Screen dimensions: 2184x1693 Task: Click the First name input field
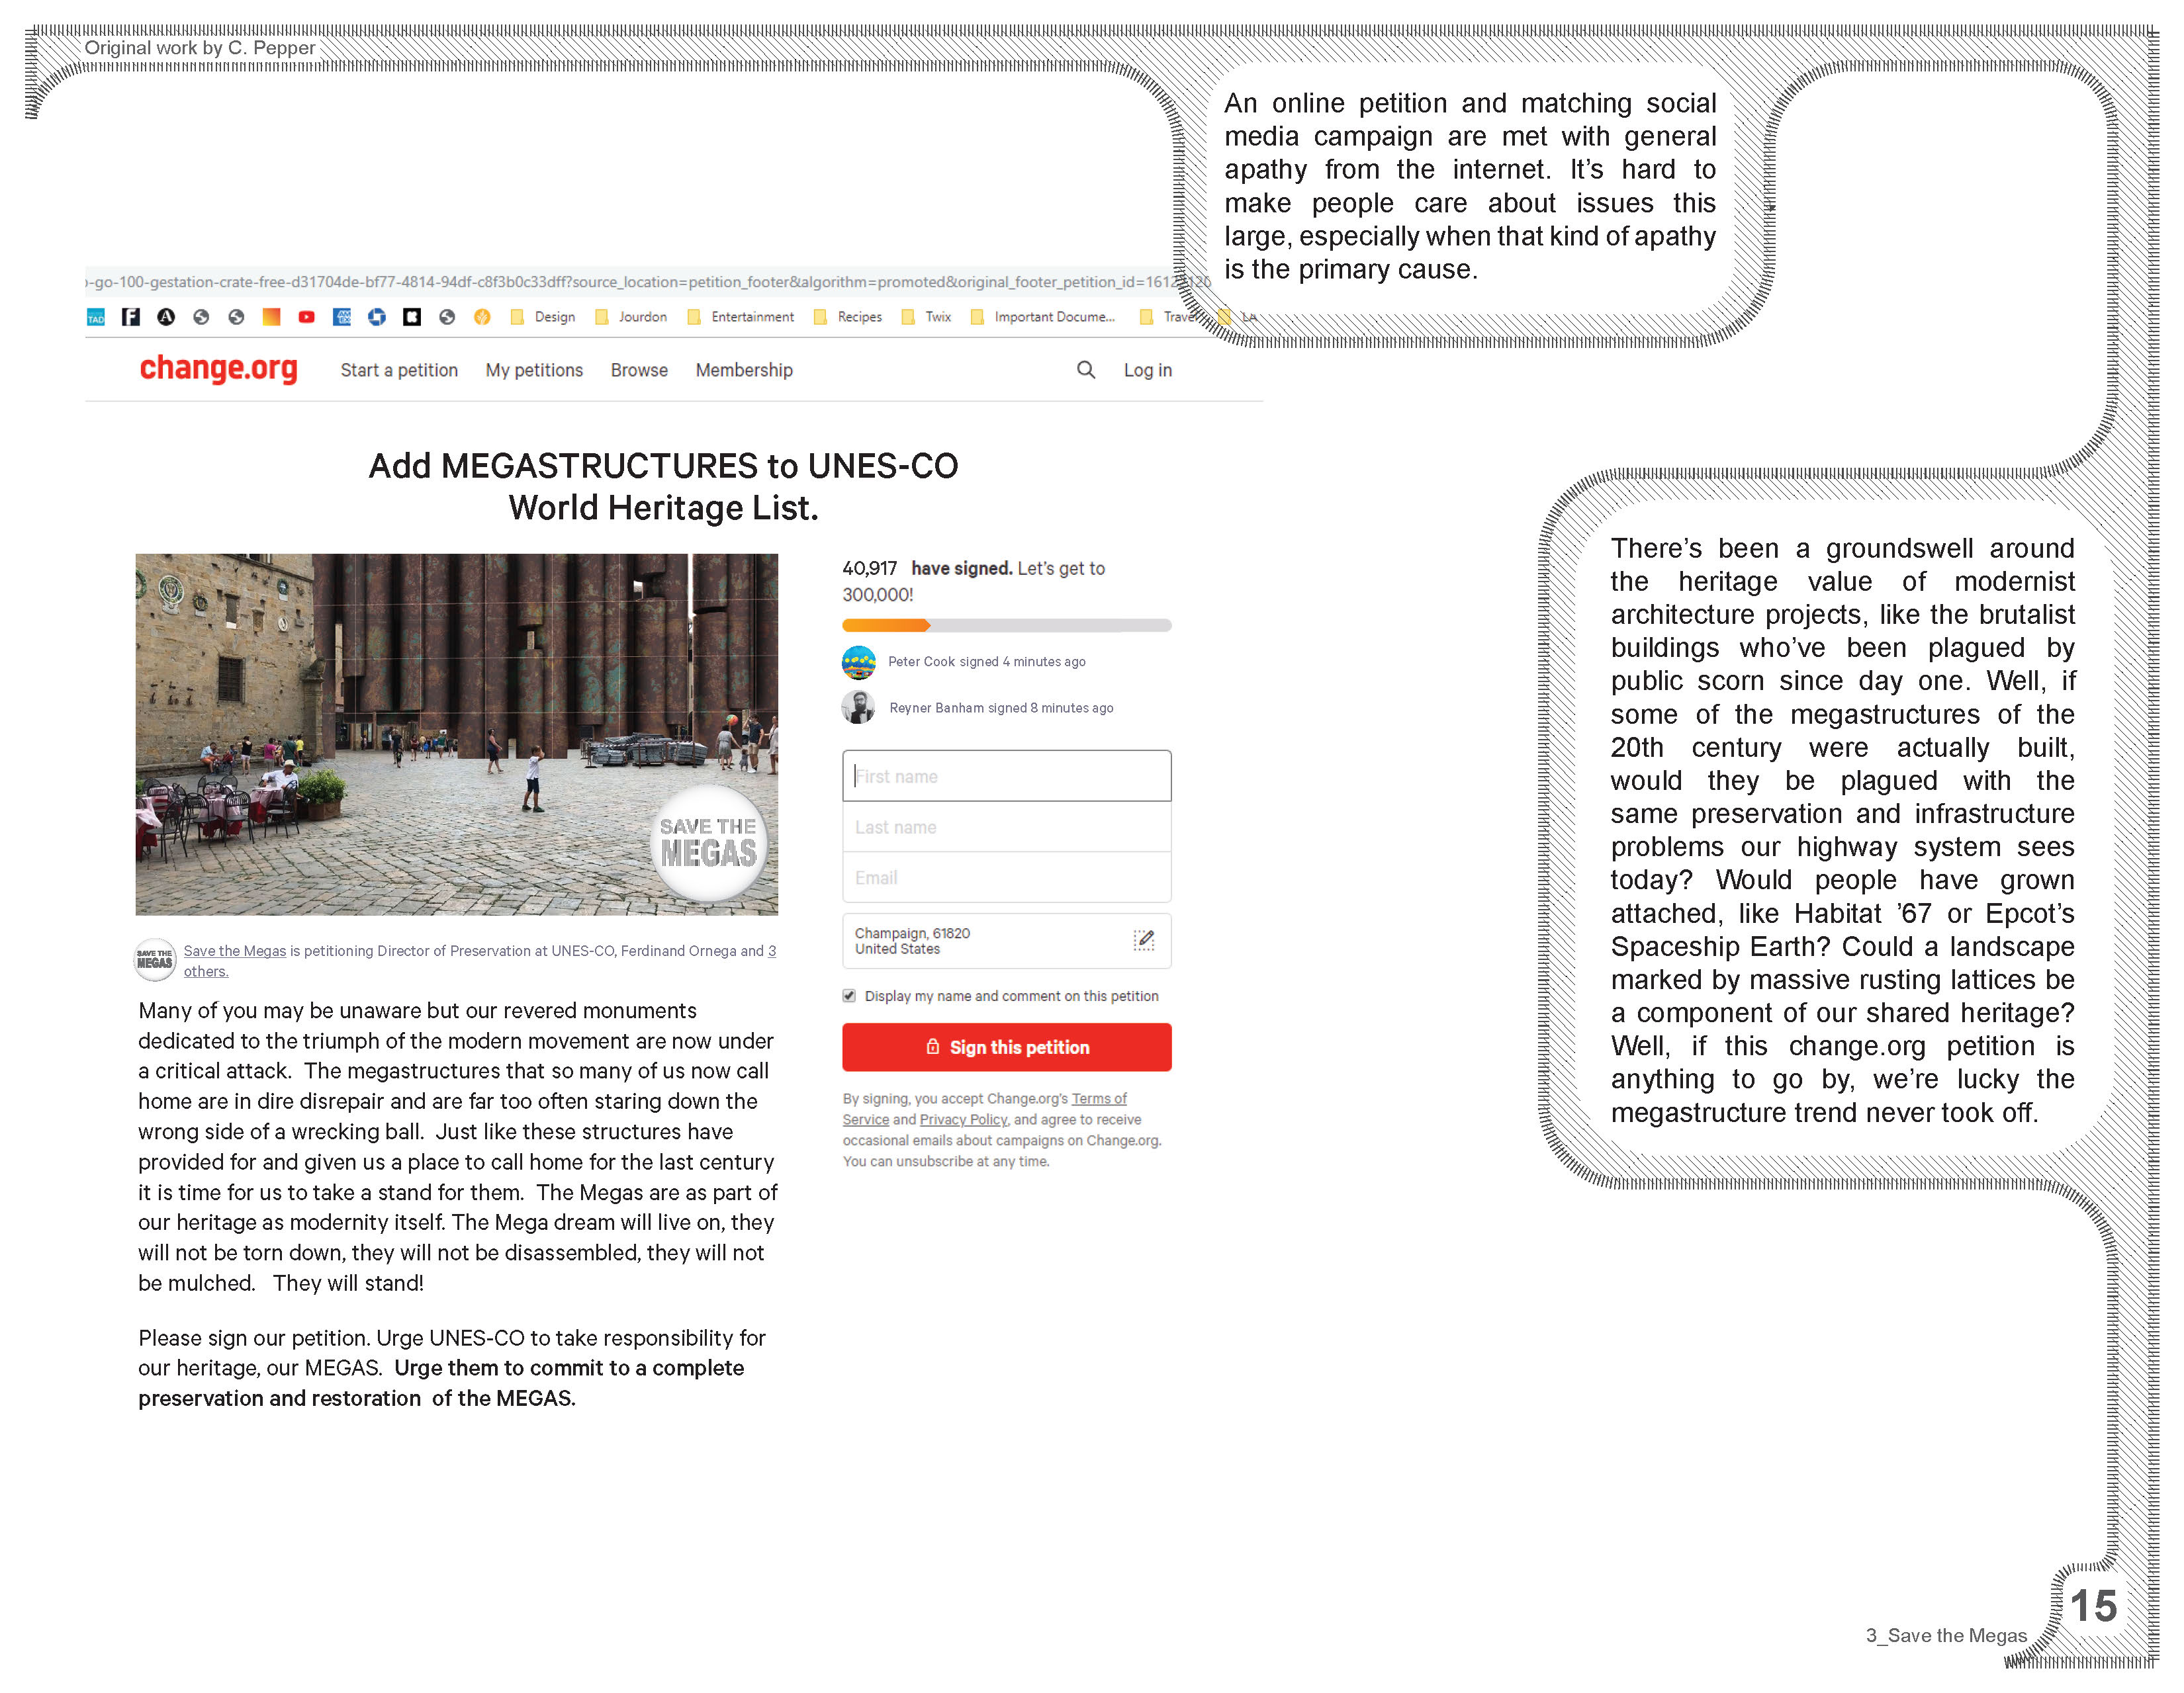point(1006,775)
